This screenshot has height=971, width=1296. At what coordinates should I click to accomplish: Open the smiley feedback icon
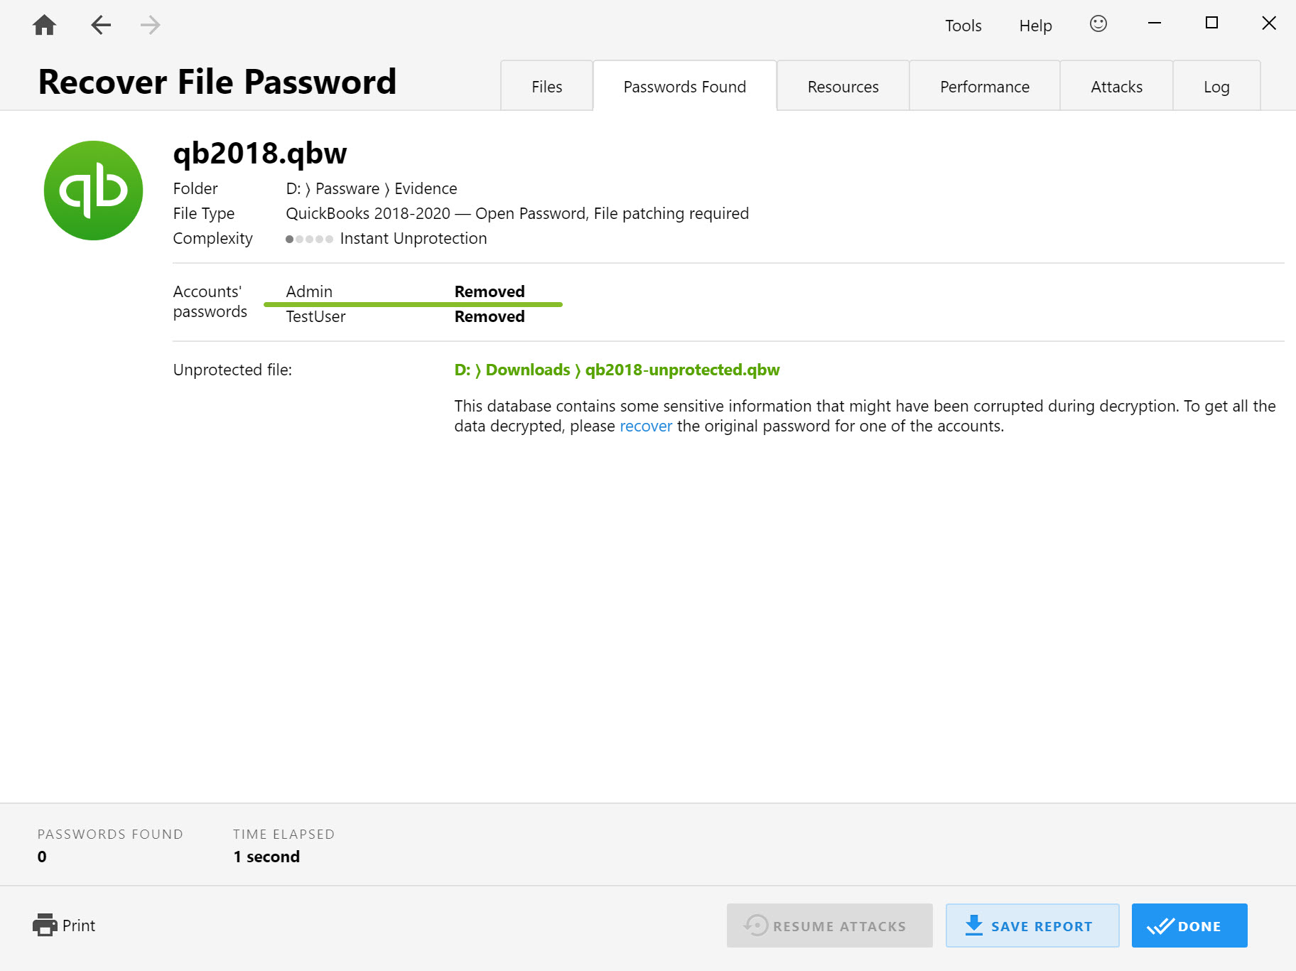tap(1098, 23)
